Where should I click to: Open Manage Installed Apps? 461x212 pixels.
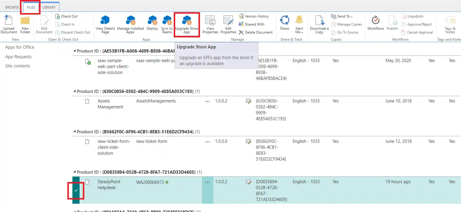(x=130, y=24)
